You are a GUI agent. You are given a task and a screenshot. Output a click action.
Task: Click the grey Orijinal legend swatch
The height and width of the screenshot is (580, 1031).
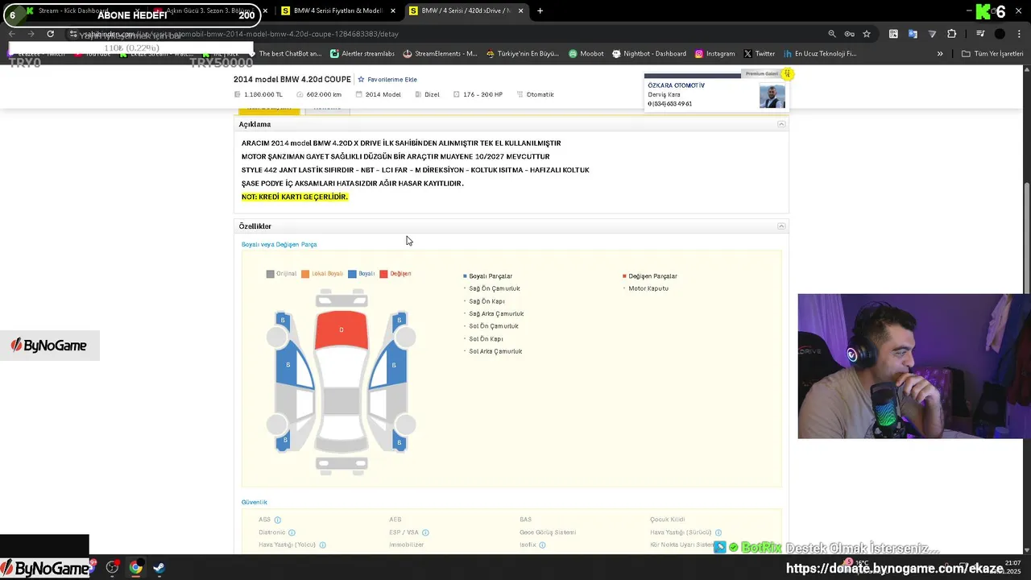click(x=271, y=274)
